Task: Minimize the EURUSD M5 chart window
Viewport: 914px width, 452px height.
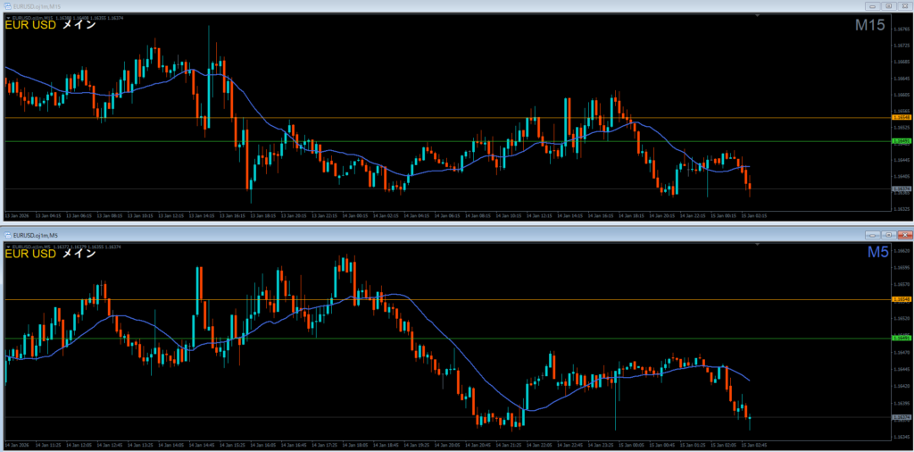Action: pyautogui.click(x=873, y=235)
